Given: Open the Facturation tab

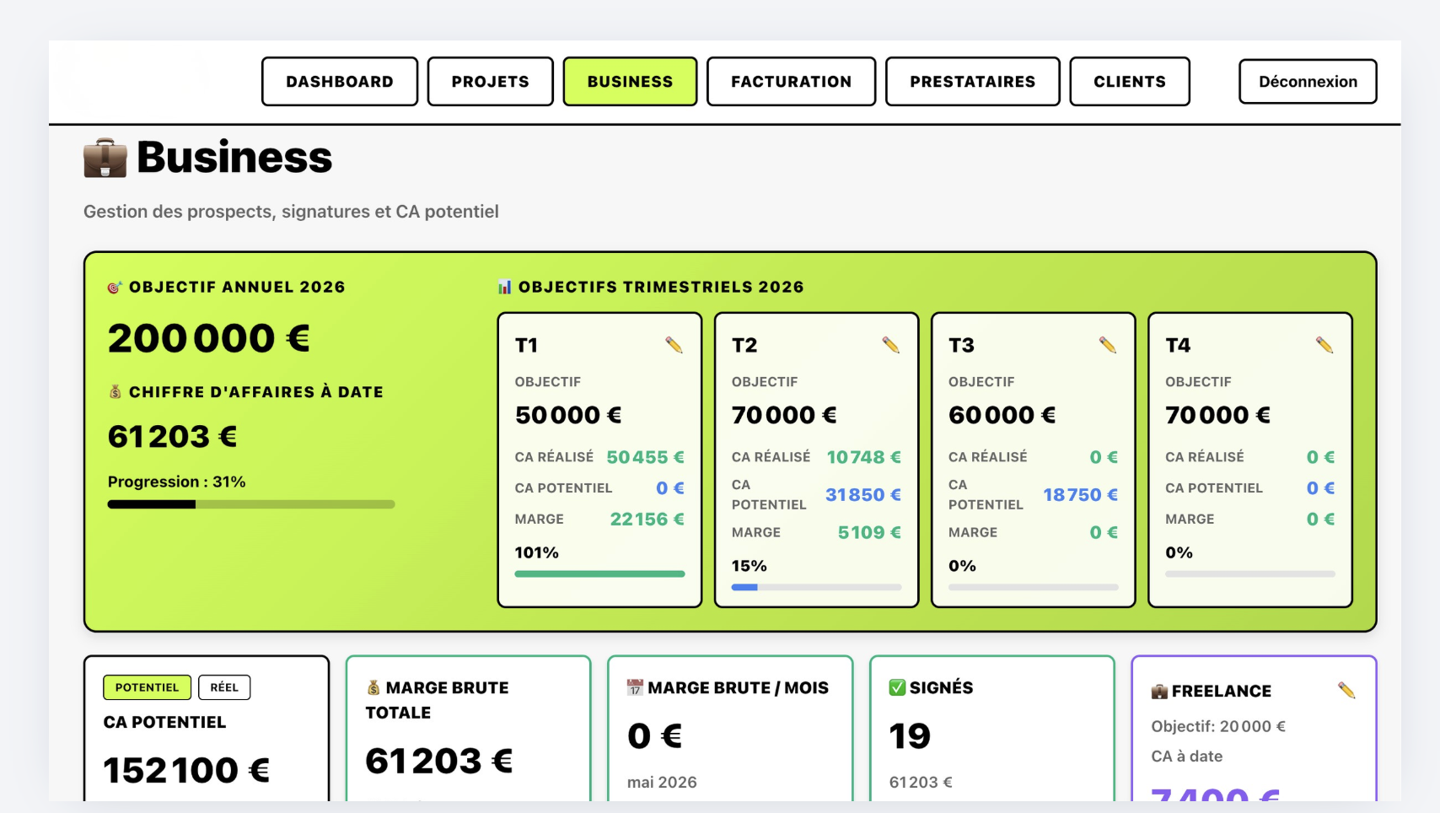Looking at the screenshot, I should [792, 82].
